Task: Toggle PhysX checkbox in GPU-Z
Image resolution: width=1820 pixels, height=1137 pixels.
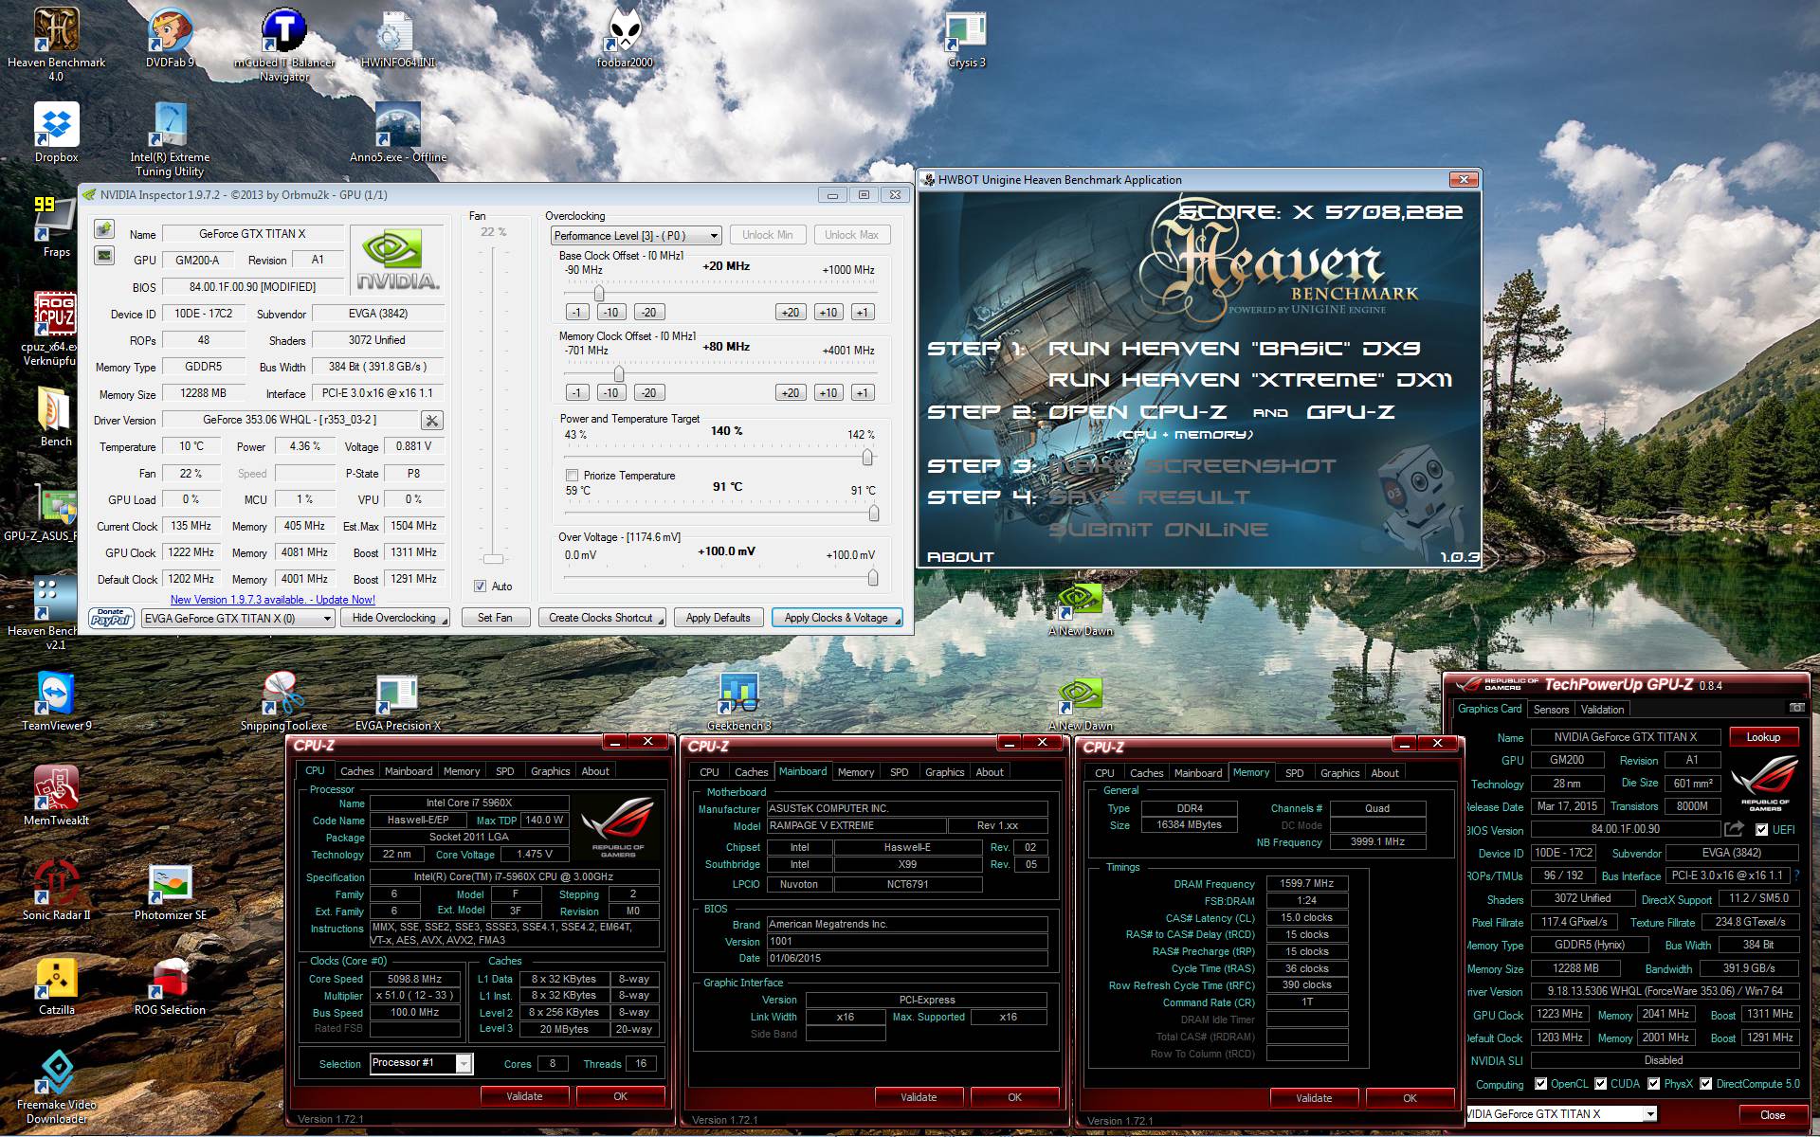Action: 1653,1084
